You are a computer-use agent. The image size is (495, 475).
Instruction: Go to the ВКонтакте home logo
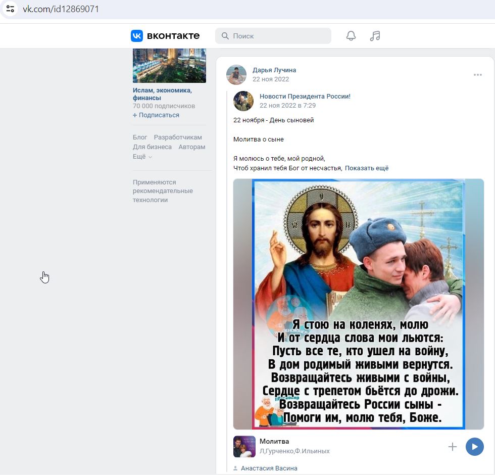pos(165,36)
